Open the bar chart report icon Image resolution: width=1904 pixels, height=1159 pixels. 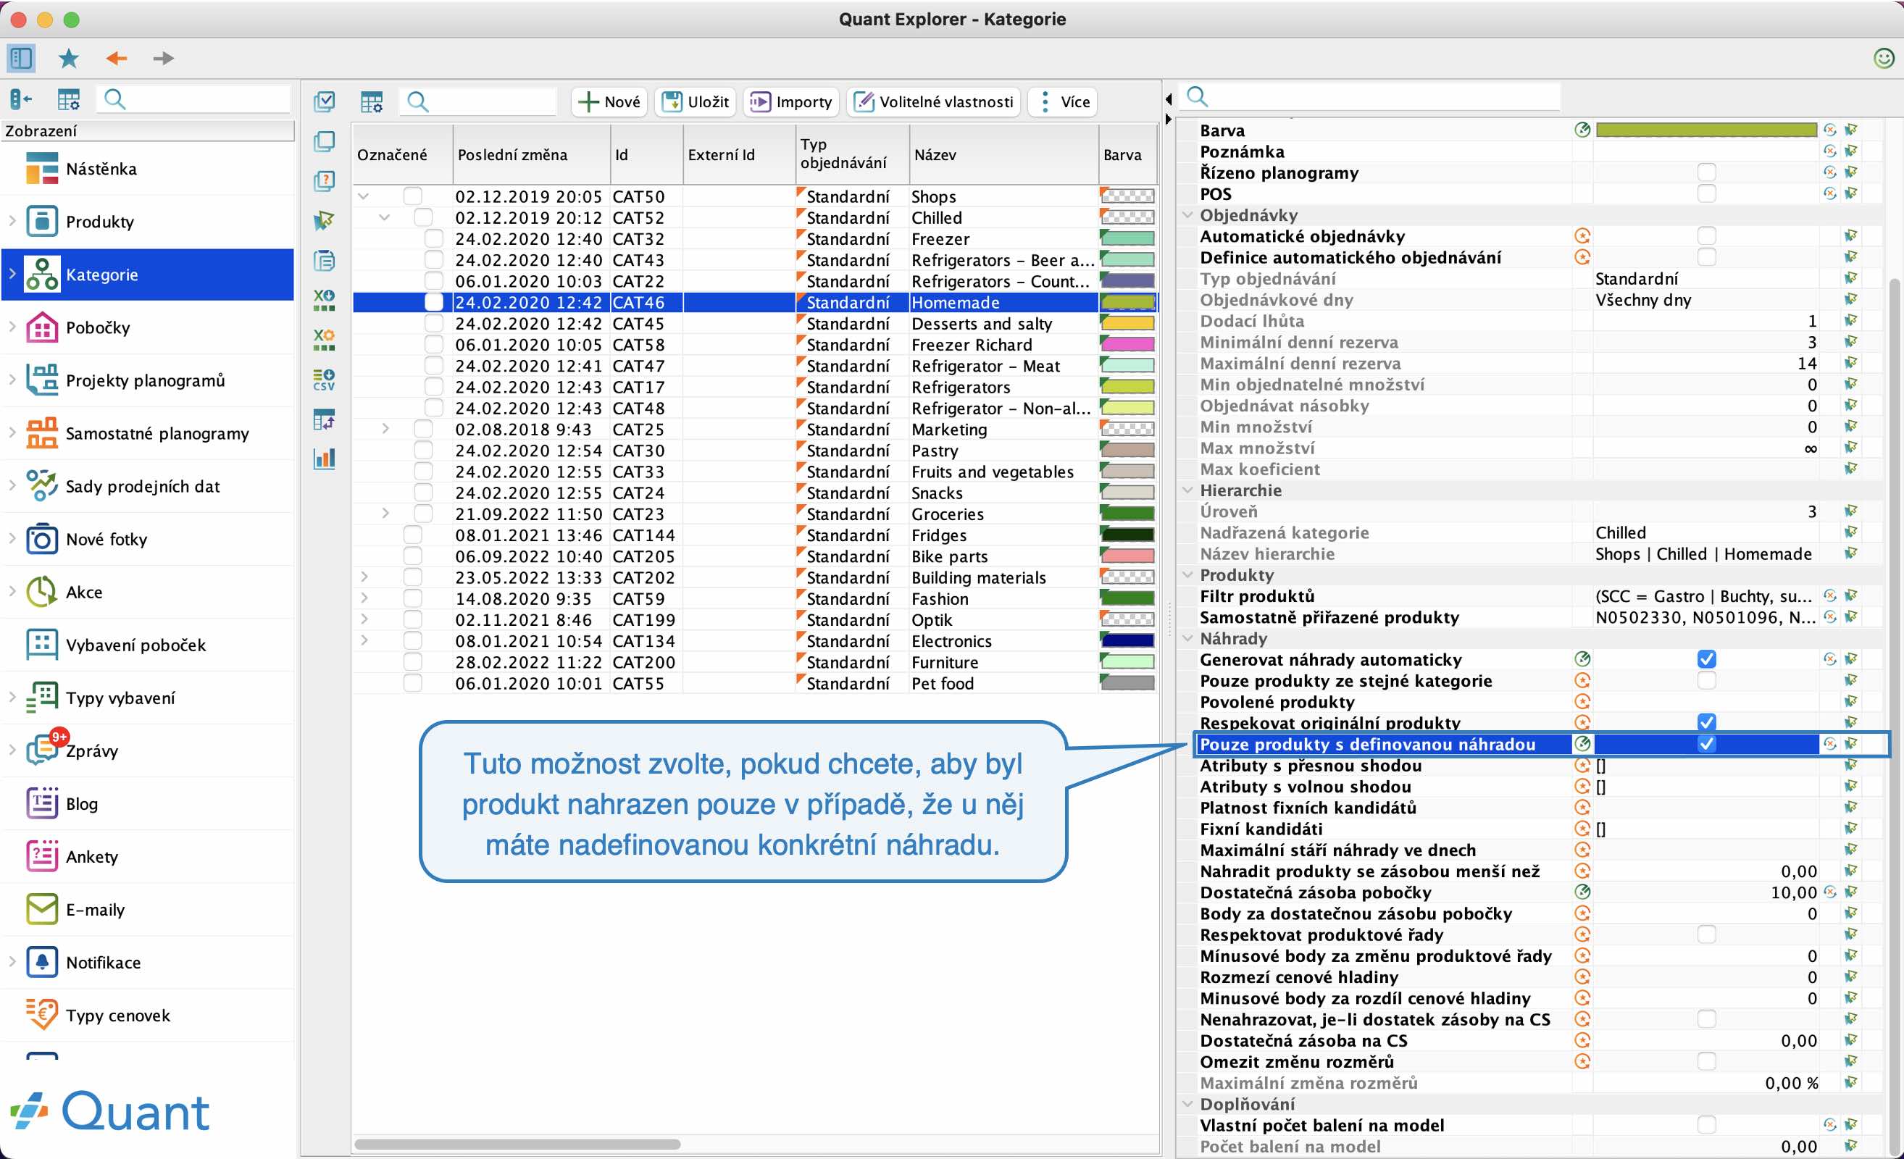coord(325,459)
